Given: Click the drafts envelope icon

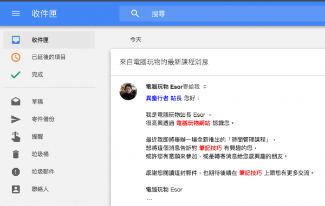Looking at the screenshot, I should pos(16,102).
